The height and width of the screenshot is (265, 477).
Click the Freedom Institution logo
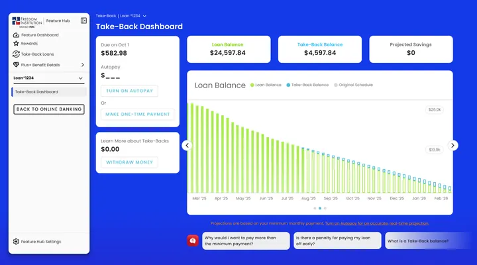click(x=26, y=23)
